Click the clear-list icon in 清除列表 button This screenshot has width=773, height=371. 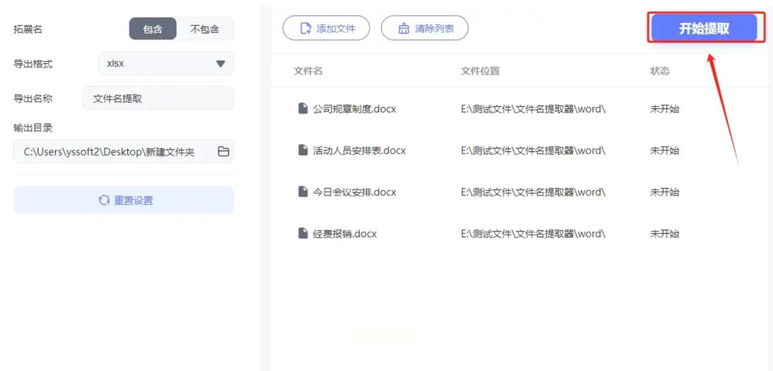click(404, 28)
